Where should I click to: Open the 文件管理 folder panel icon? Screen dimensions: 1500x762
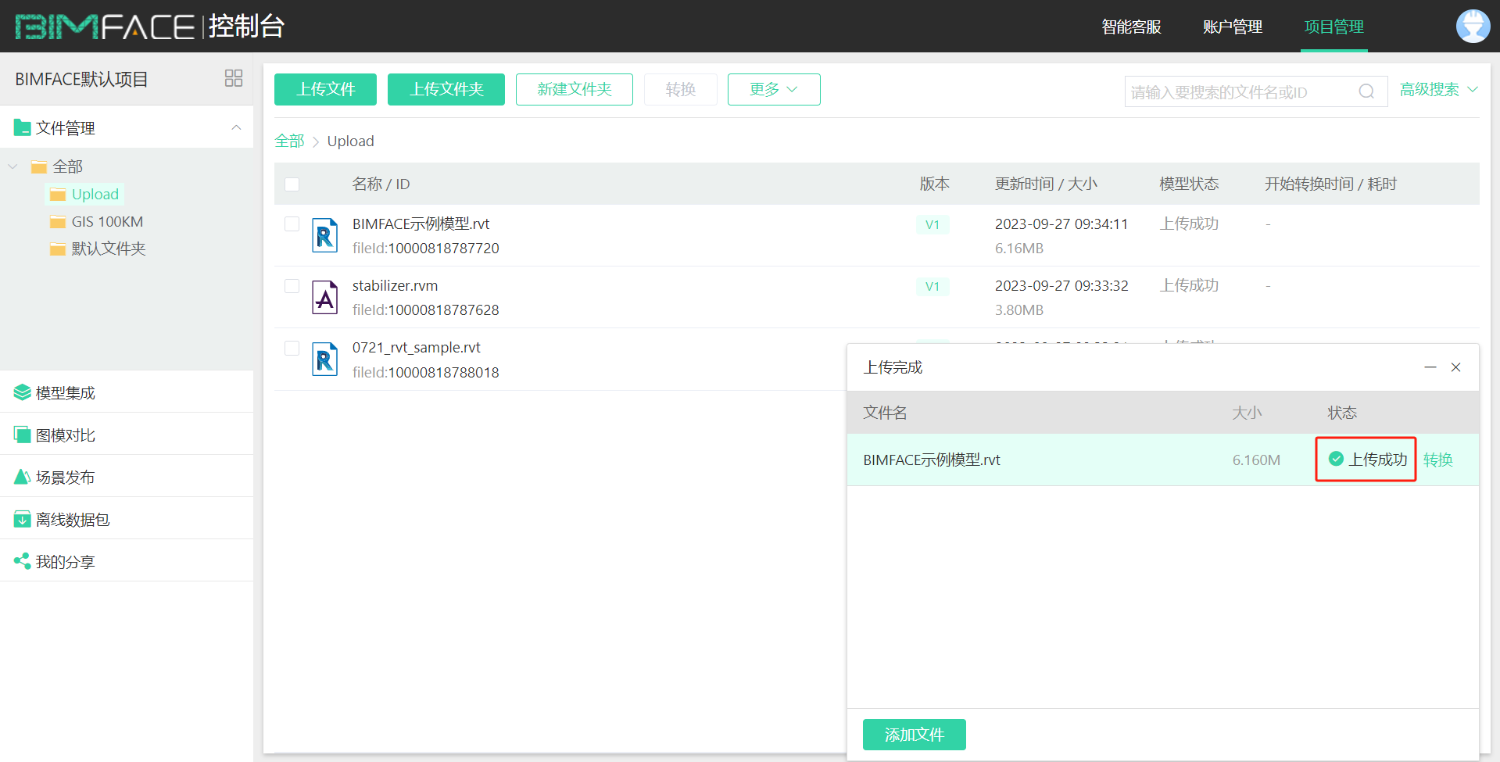tap(21, 127)
